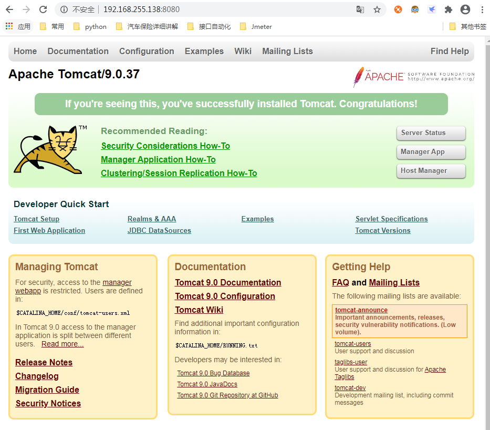Open the Extensions puzzle piece icon
The height and width of the screenshot is (430, 490).
(x=449, y=9)
